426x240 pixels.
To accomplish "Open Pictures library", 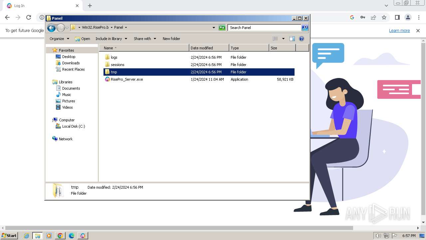I will click(x=69, y=101).
